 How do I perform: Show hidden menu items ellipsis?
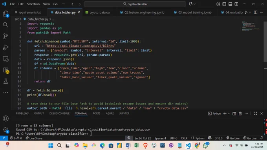(x=64, y=4)
